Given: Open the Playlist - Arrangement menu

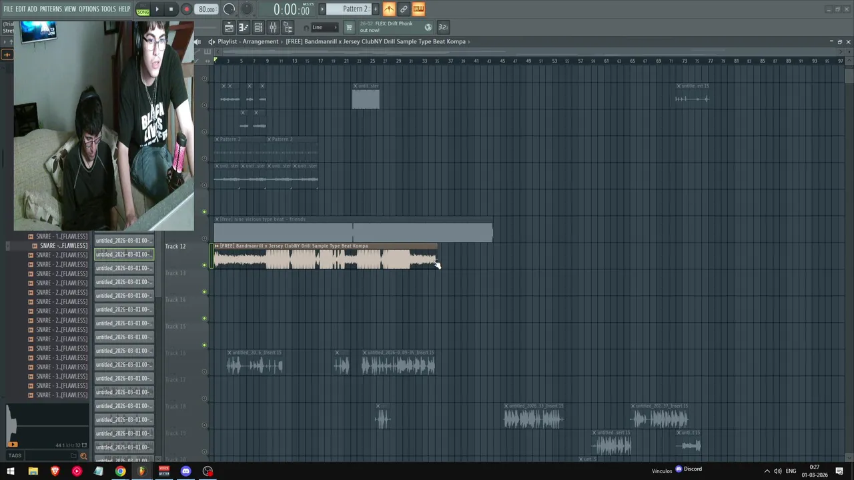Looking at the screenshot, I should pyautogui.click(x=248, y=41).
